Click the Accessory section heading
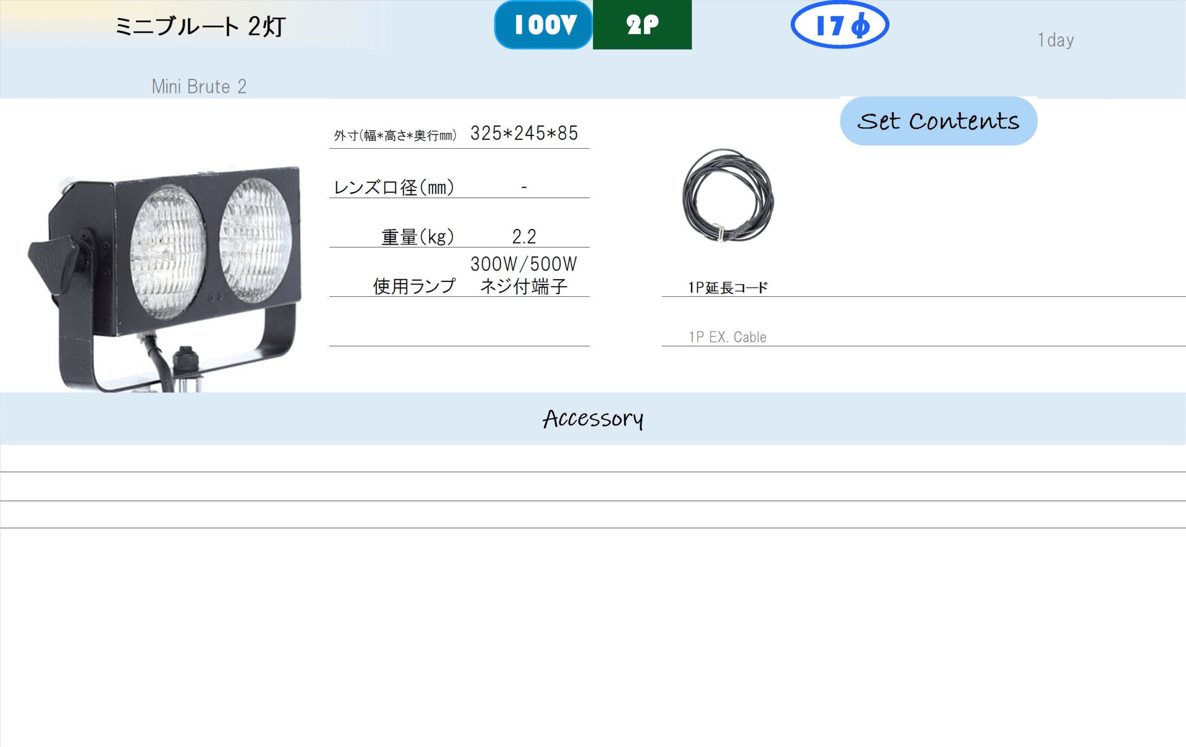Viewport: 1186px width, 747px height. pos(593,419)
